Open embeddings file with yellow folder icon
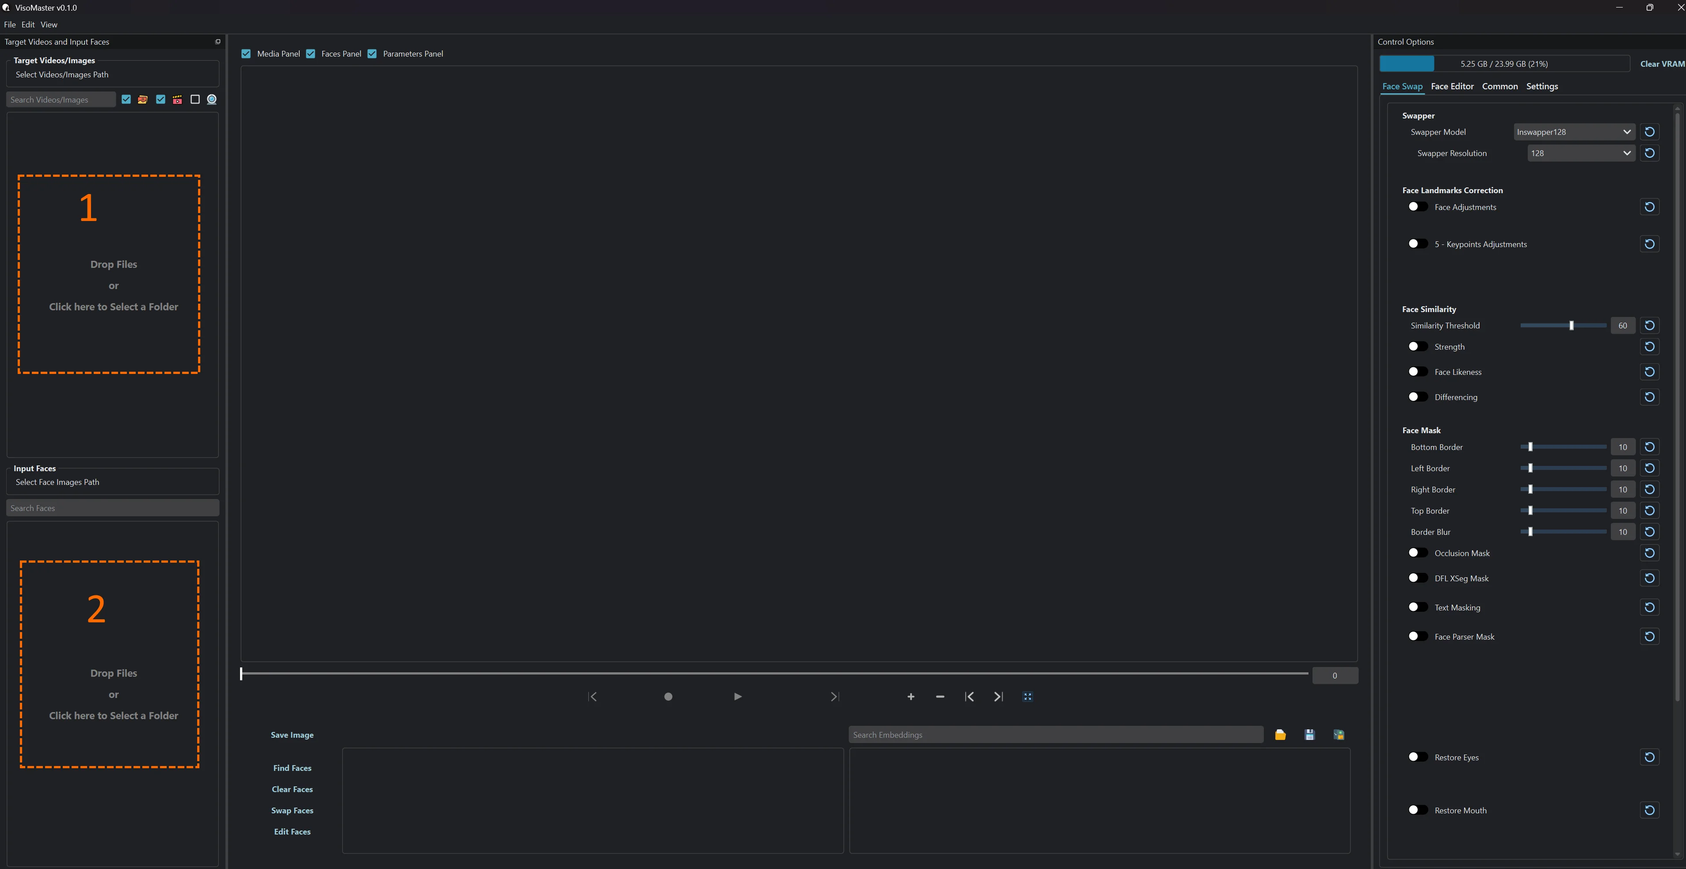Viewport: 1686px width, 869px height. (1280, 735)
